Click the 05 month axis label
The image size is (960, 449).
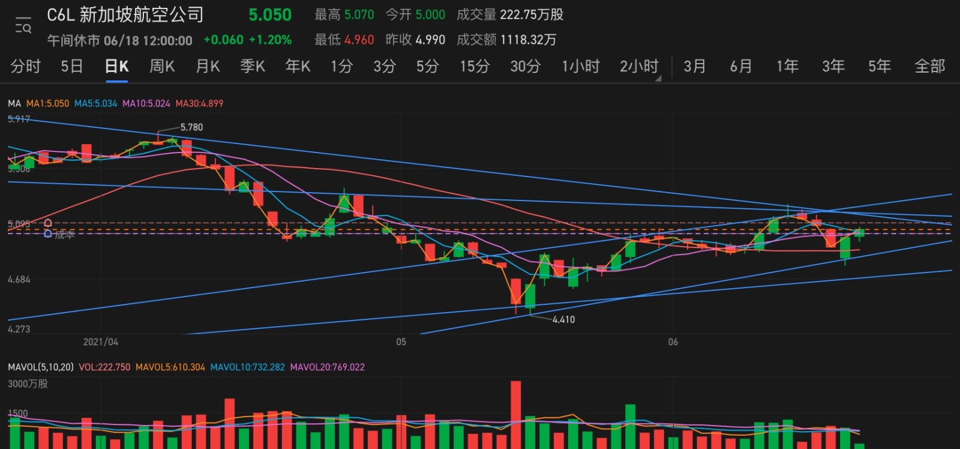(401, 342)
